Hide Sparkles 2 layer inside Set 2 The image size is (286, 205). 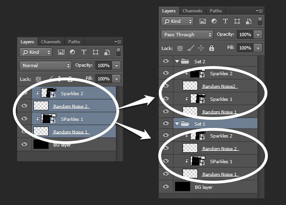[x=166, y=73]
